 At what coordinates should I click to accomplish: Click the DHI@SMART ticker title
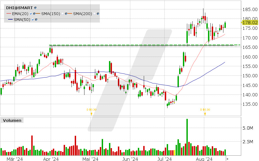click(19, 8)
